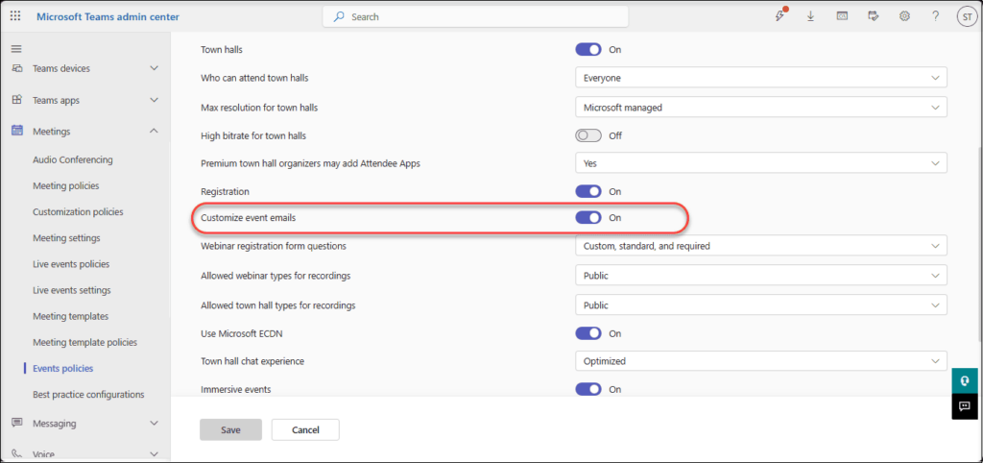
Task: Click the 'High bitrate for town halls' label
Action: (x=253, y=135)
